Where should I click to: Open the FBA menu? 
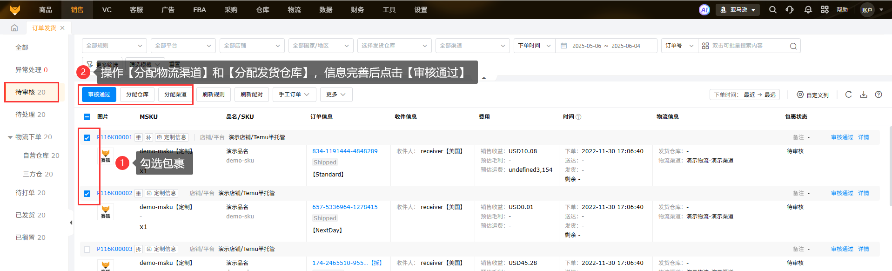pos(200,9)
